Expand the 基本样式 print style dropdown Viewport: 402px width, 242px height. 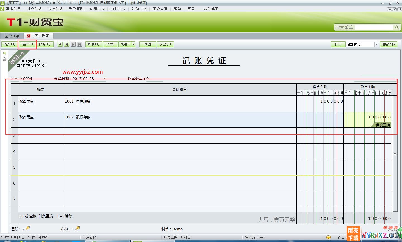(377, 45)
